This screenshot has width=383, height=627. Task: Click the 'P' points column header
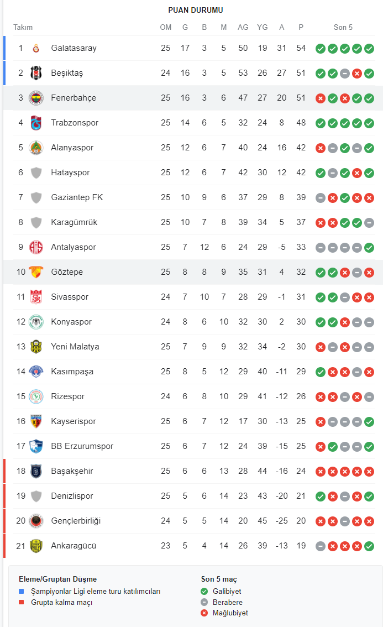(x=301, y=27)
